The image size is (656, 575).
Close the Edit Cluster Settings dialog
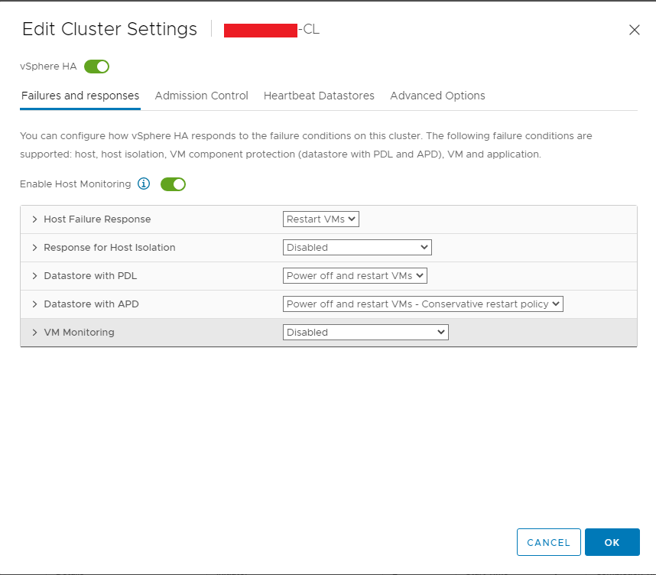click(x=635, y=30)
